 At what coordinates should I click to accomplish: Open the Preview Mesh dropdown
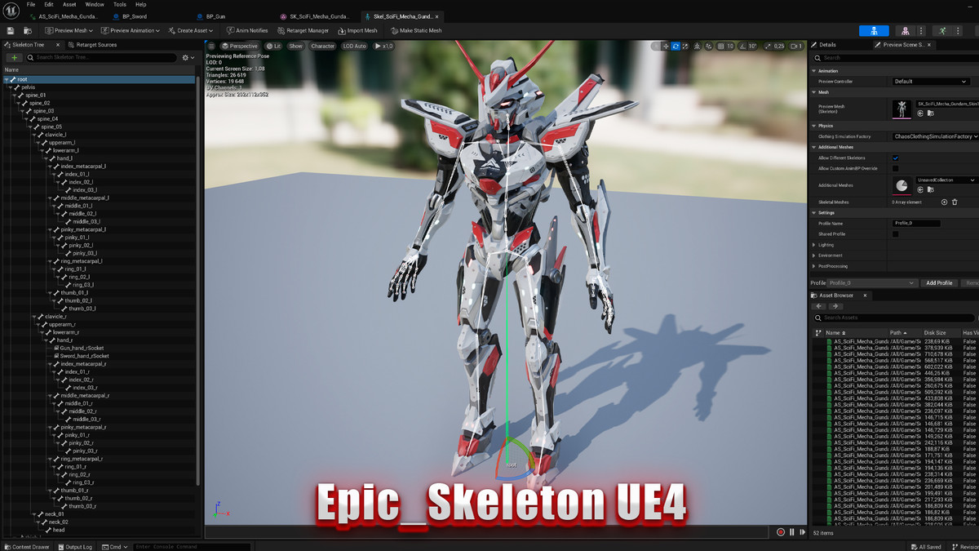(x=69, y=30)
